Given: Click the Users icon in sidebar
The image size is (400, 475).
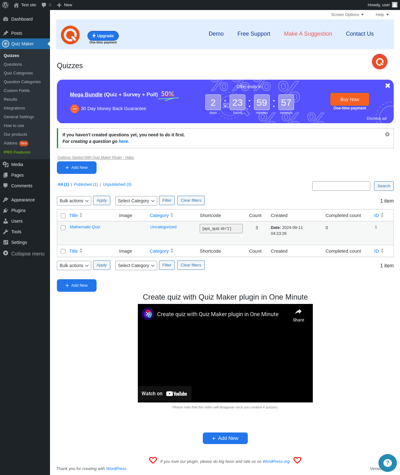Looking at the screenshot, I should pos(6,221).
